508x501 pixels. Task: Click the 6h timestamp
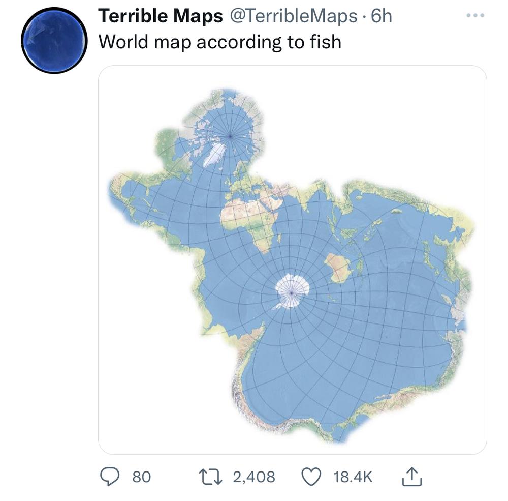[382, 16]
